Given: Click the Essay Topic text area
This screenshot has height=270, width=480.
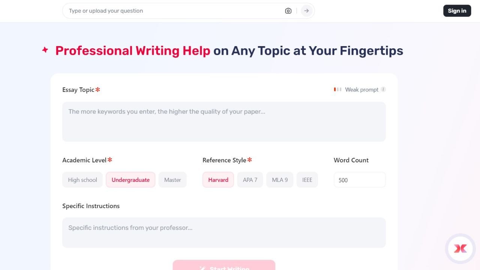Looking at the screenshot, I should tap(224, 121).
